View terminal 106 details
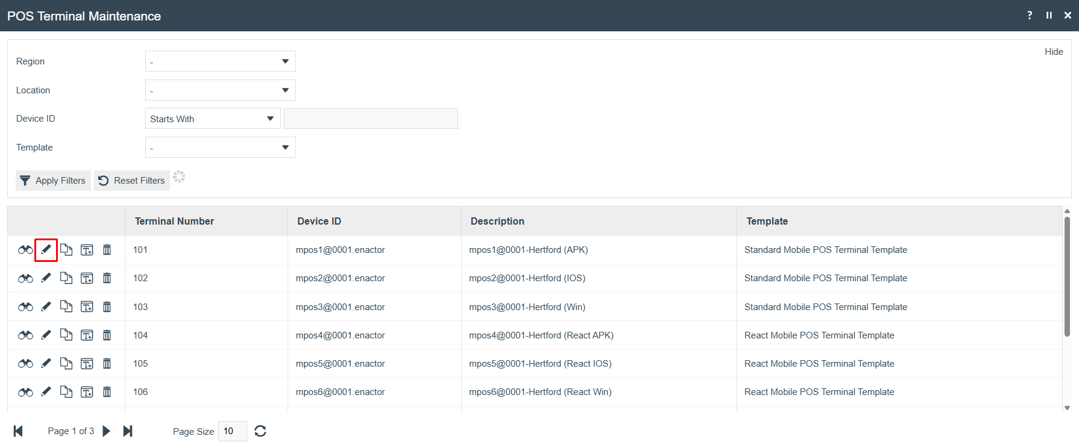The width and height of the screenshot is (1079, 448). pos(25,392)
